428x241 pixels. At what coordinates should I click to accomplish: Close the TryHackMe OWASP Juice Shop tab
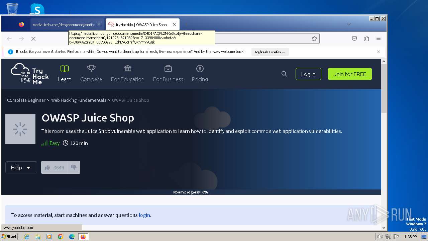tap(174, 24)
